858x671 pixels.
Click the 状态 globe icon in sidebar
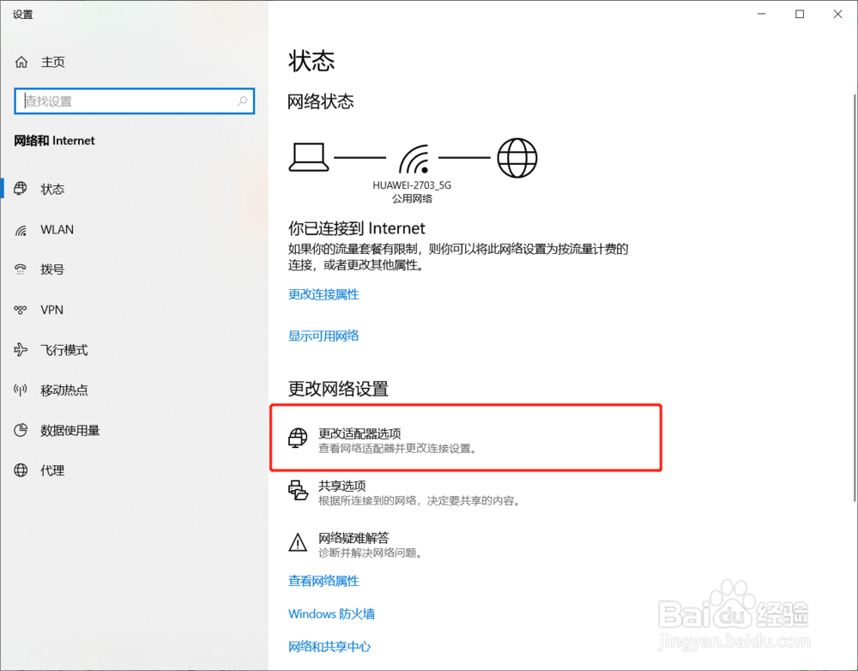(21, 189)
